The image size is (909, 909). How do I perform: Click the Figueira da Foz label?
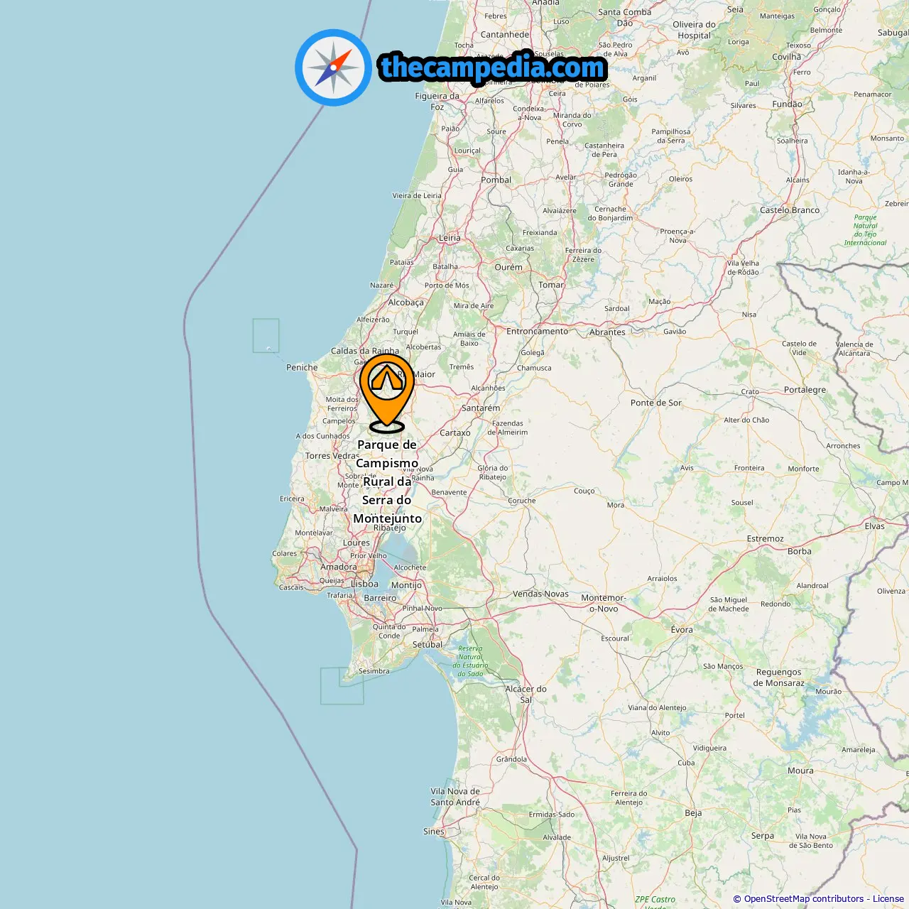point(437,102)
